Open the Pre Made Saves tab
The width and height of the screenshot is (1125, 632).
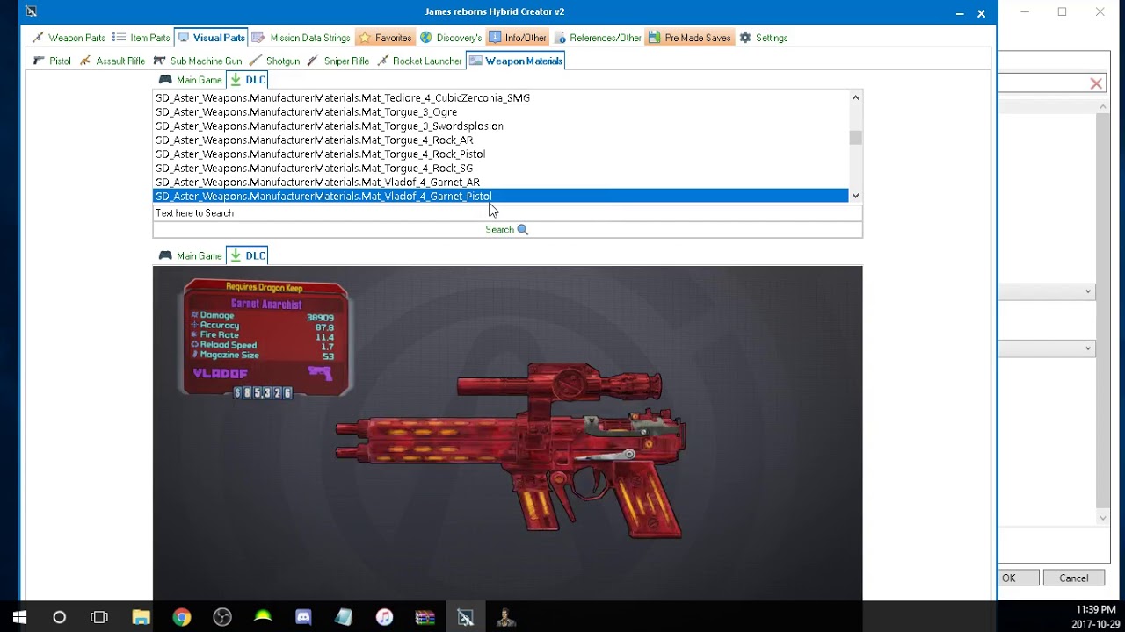click(690, 38)
